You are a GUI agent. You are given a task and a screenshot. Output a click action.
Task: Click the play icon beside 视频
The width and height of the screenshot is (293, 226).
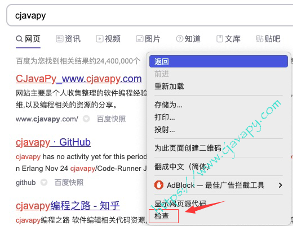click(100, 39)
